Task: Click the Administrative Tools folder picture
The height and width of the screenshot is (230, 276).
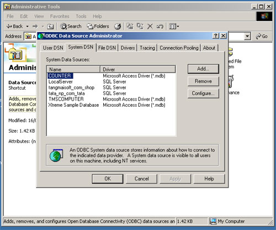Action: pyautogui.click(x=16, y=54)
